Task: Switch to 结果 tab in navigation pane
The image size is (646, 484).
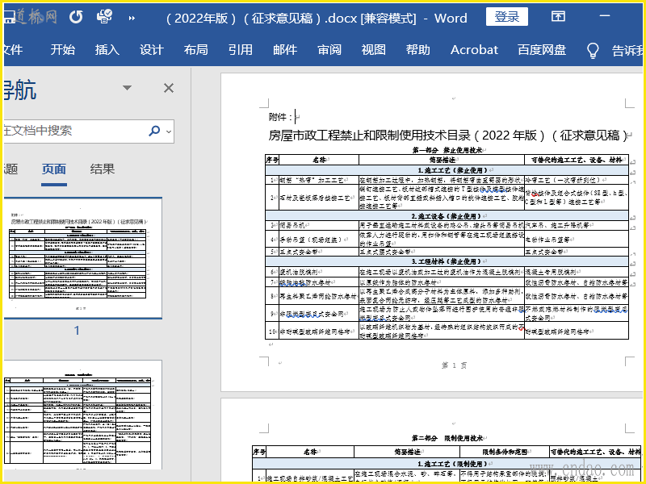Action: 103,169
